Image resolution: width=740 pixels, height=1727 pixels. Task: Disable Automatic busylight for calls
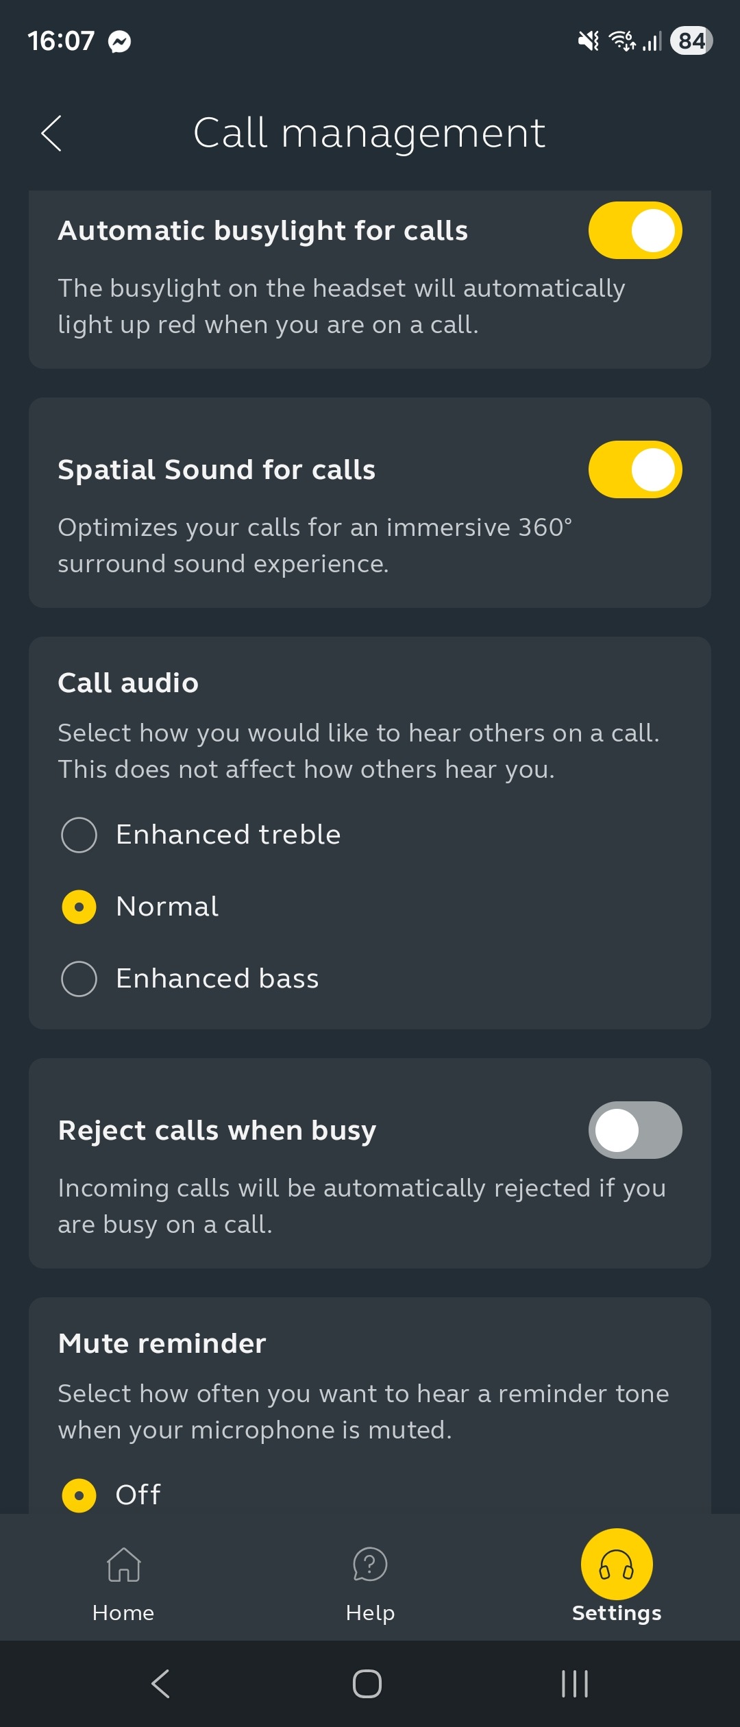point(634,230)
